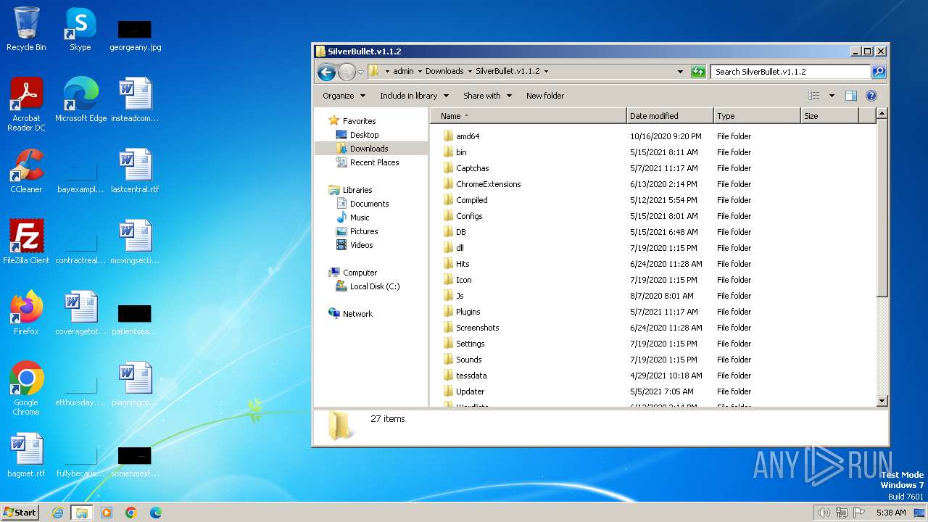Sort by the Size column header
The image size is (928, 522).
pyautogui.click(x=829, y=116)
